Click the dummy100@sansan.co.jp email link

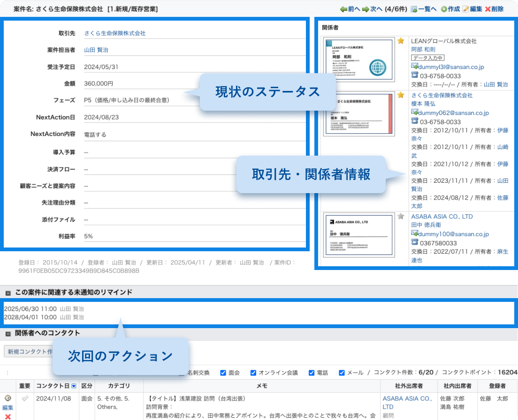pos(453,234)
